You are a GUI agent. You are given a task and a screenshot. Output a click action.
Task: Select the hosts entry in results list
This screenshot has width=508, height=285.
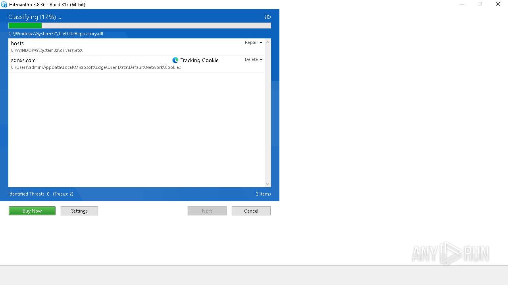pyautogui.click(x=136, y=47)
